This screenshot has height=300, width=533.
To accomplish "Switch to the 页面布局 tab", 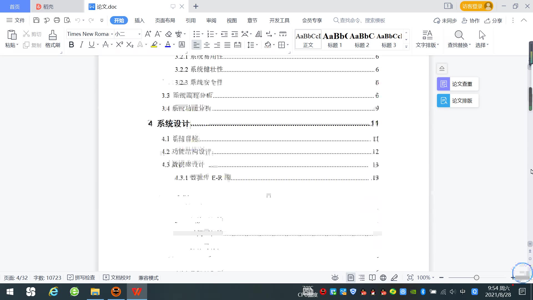I will coord(165,21).
